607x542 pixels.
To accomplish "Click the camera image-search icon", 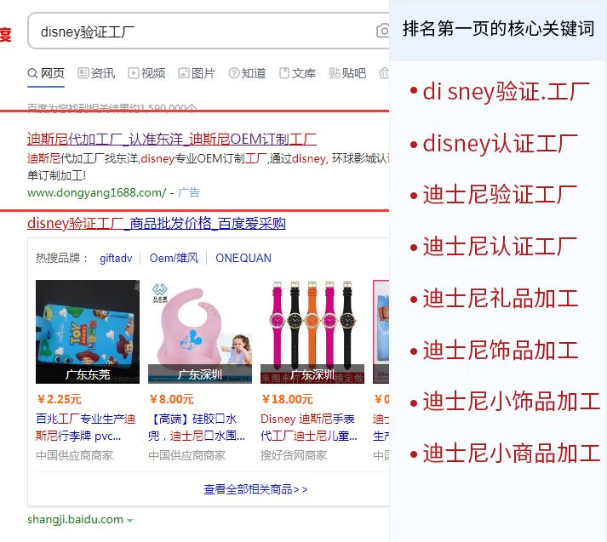I will pyautogui.click(x=383, y=31).
